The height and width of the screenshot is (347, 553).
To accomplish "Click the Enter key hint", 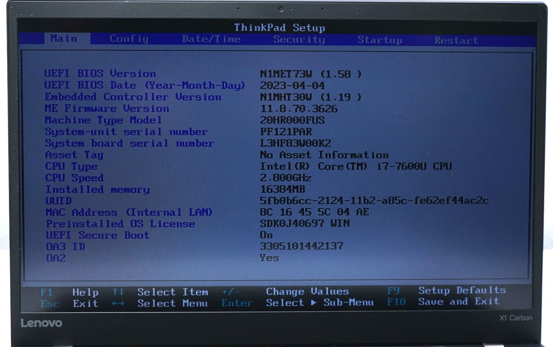I will click(237, 303).
